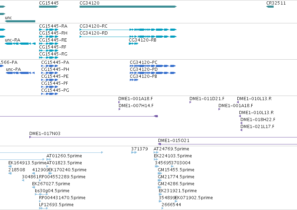Click EST AT24769.5prime

[x=156, y=153]
